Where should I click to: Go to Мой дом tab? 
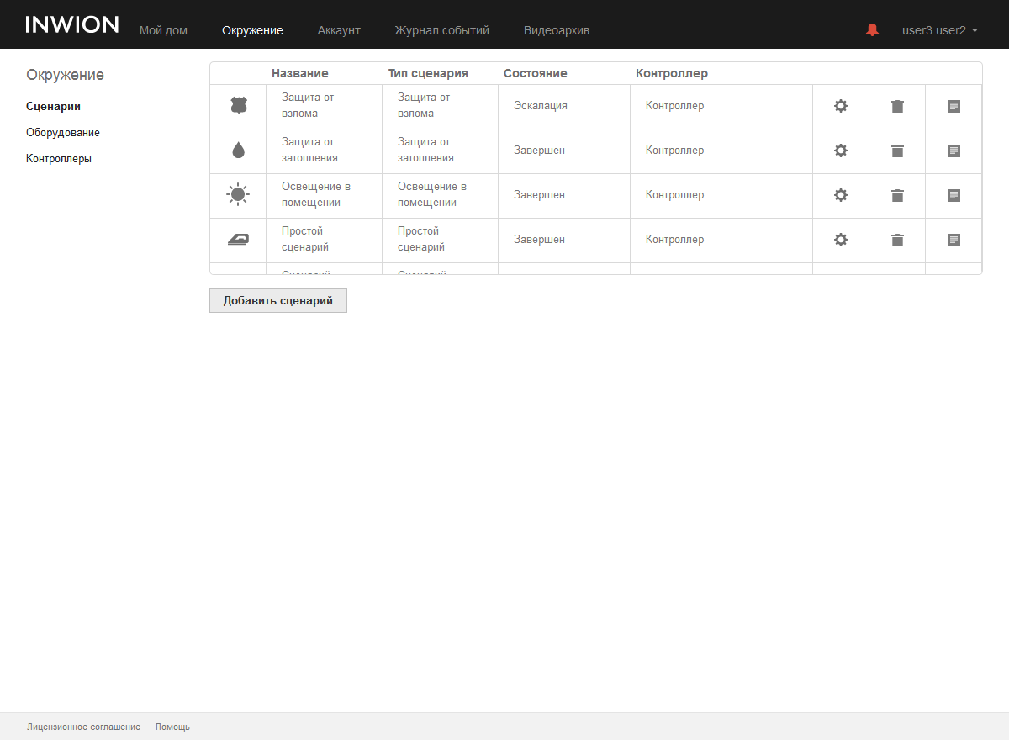pos(163,30)
